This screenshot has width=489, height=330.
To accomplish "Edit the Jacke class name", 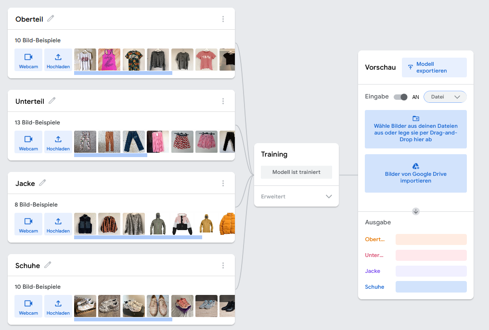I will 43,183.
